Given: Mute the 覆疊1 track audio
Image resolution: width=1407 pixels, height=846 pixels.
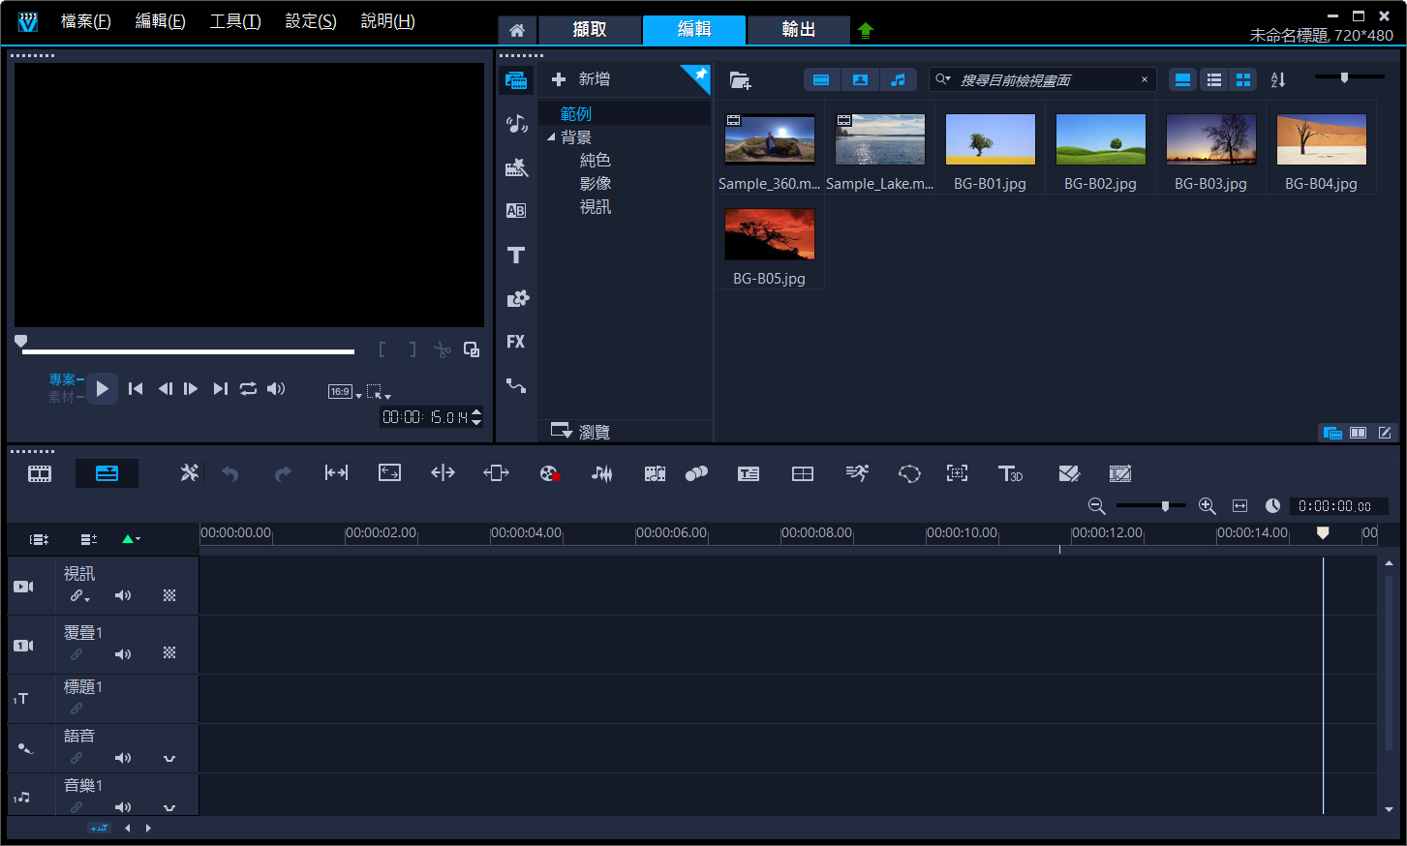Looking at the screenshot, I should [x=123, y=654].
